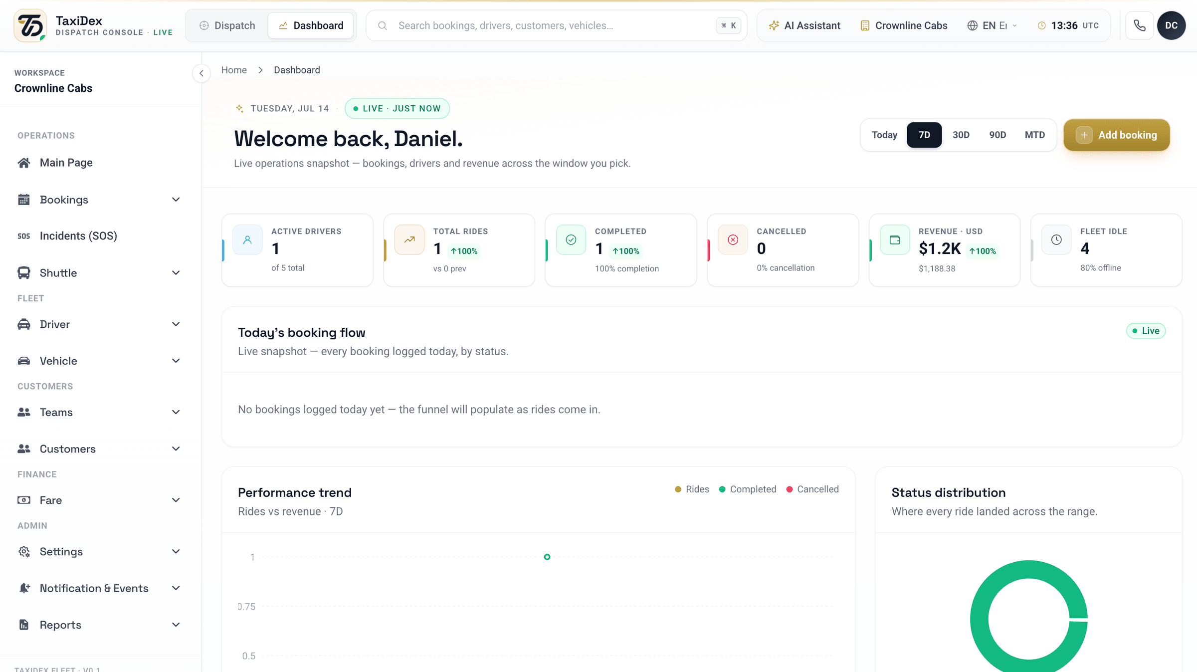The width and height of the screenshot is (1197, 672).
Task: Click the SOS incidents icon
Action: point(24,236)
